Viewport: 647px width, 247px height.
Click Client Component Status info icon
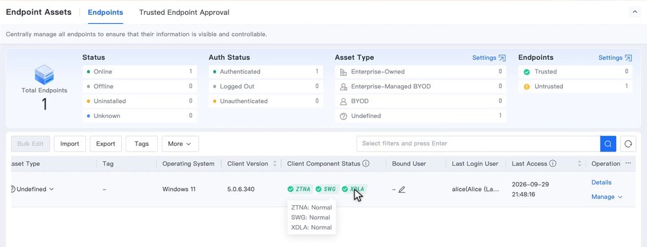coord(366,164)
